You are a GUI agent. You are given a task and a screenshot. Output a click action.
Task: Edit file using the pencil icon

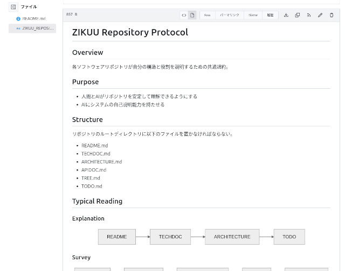[x=320, y=15]
